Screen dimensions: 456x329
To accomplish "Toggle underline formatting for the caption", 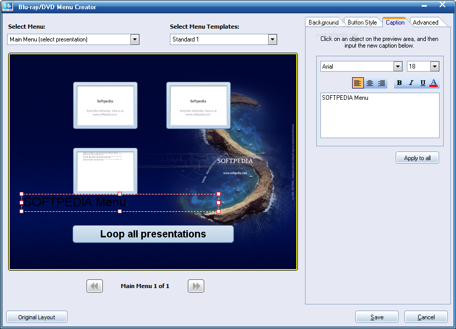I will tap(423, 83).
